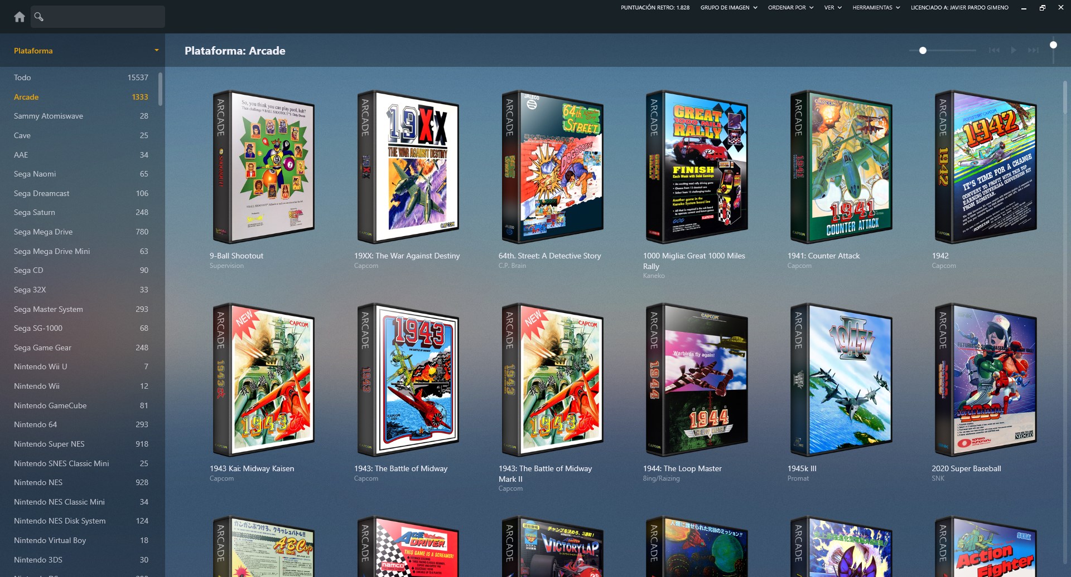This screenshot has width=1071, height=577.
Task: Click Licenciado a Javier Pardo Gimeno
Action: click(959, 8)
